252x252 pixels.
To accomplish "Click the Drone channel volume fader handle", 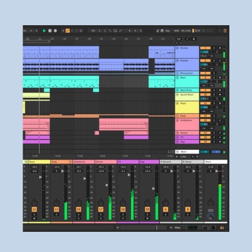I will pos(107,185).
